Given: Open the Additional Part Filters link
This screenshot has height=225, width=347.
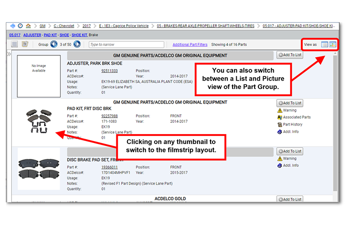Looking at the screenshot, I should [189, 45].
